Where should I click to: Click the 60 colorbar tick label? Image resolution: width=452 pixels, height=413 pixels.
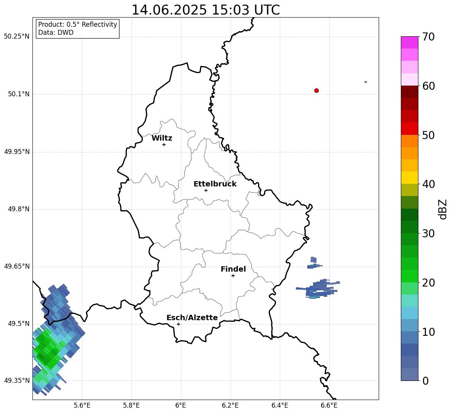tap(428, 86)
